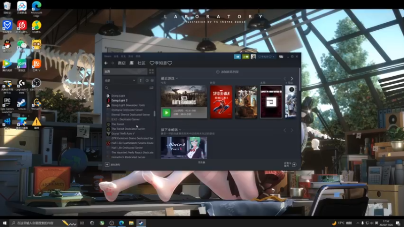Screen dimensions: 404x227
Task: Open WeChat desktop shortcut
Action: (x=22, y=46)
